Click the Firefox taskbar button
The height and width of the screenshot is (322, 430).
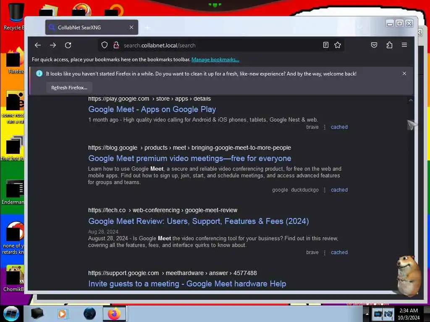[x=114, y=314]
